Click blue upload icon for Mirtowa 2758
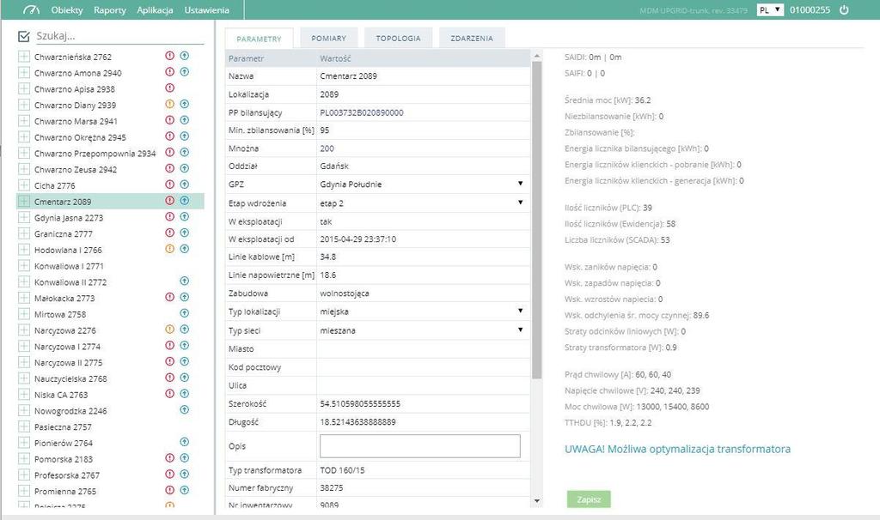880x520 pixels. tap(184, 313)
